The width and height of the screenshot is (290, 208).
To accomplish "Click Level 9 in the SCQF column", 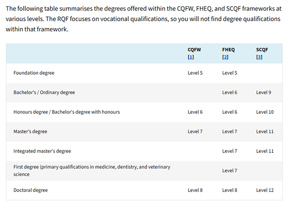I will coord(263,92).
